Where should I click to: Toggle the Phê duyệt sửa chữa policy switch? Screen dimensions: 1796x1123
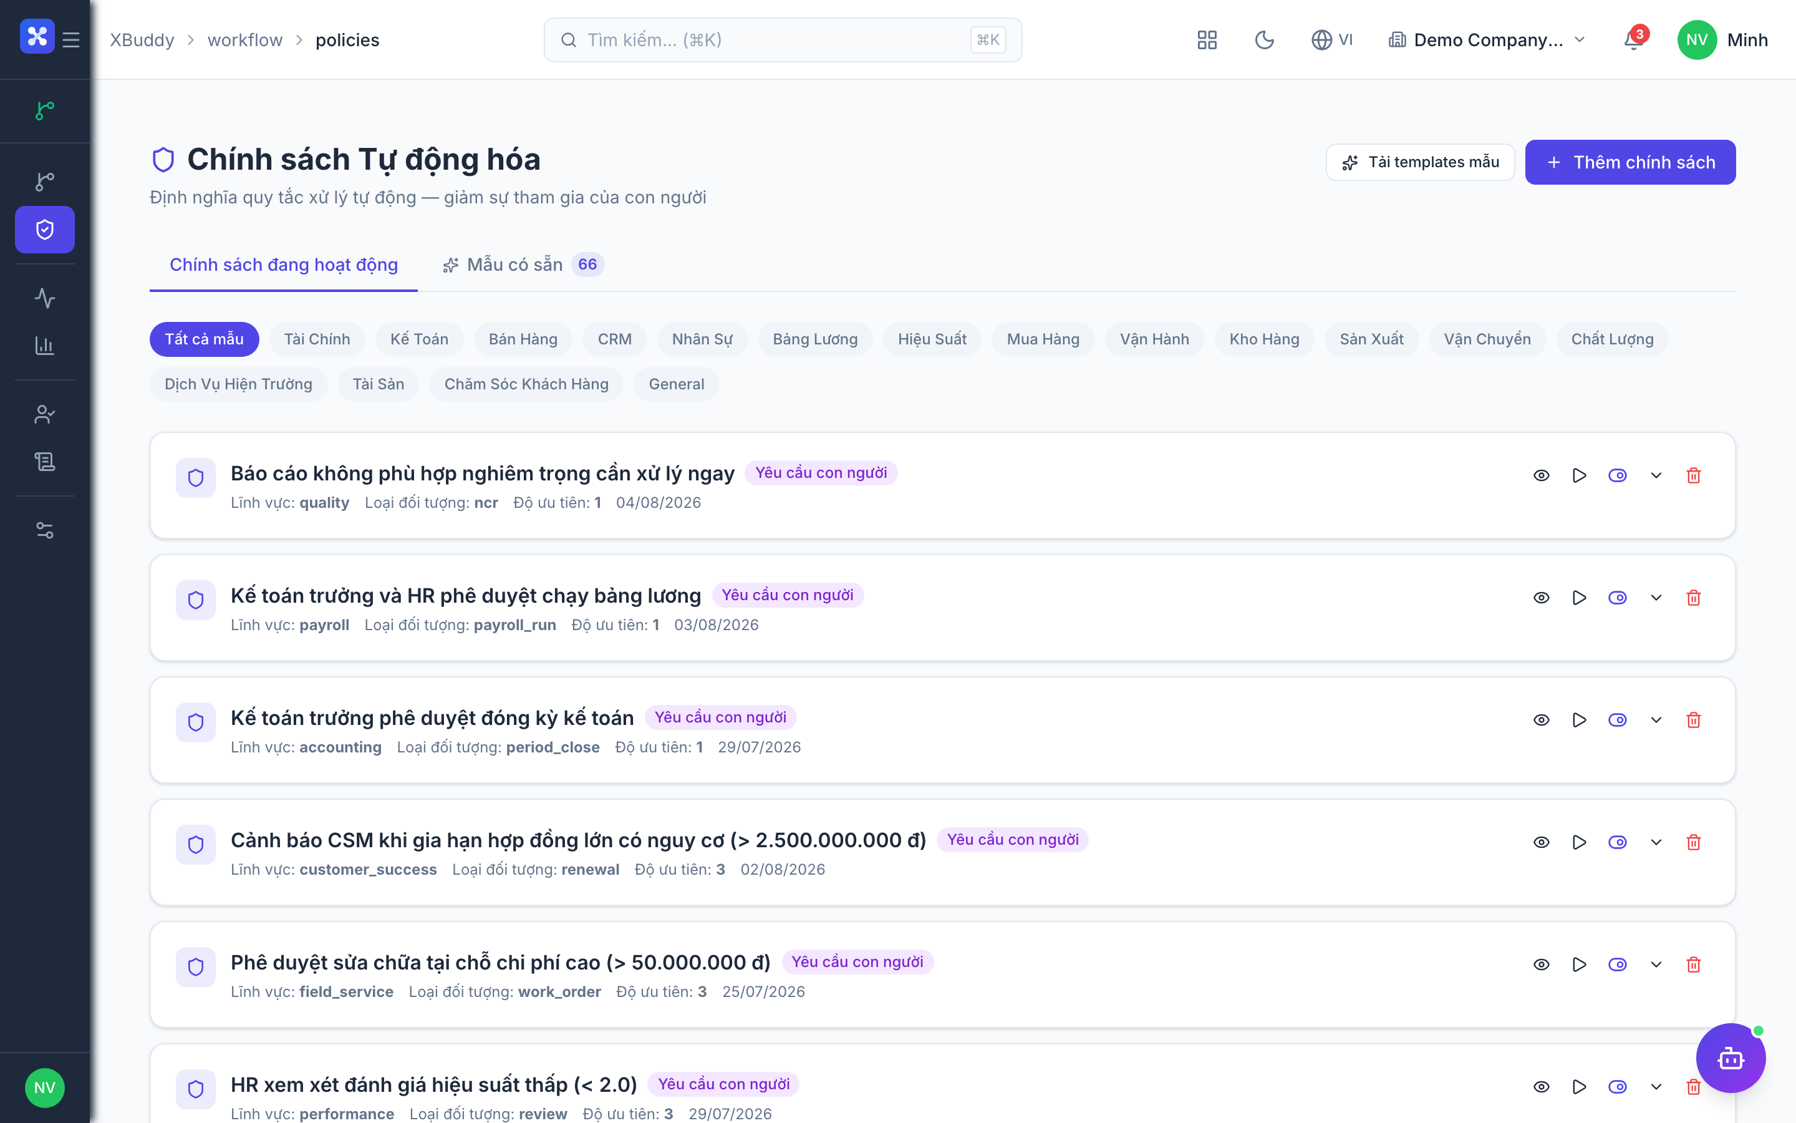(x=1617, y=965)
